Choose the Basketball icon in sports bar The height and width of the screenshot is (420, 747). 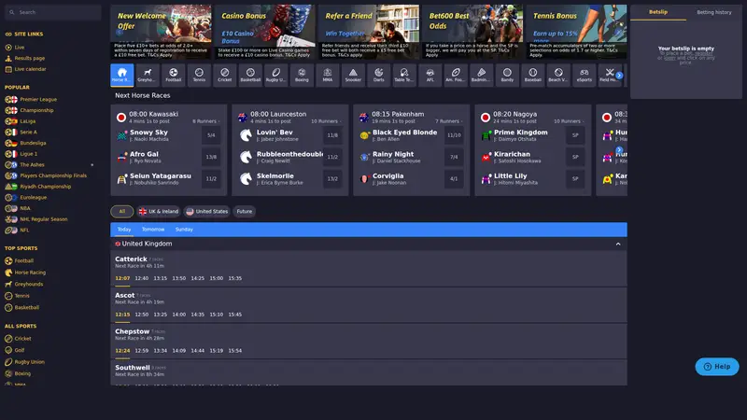(250, 76)
